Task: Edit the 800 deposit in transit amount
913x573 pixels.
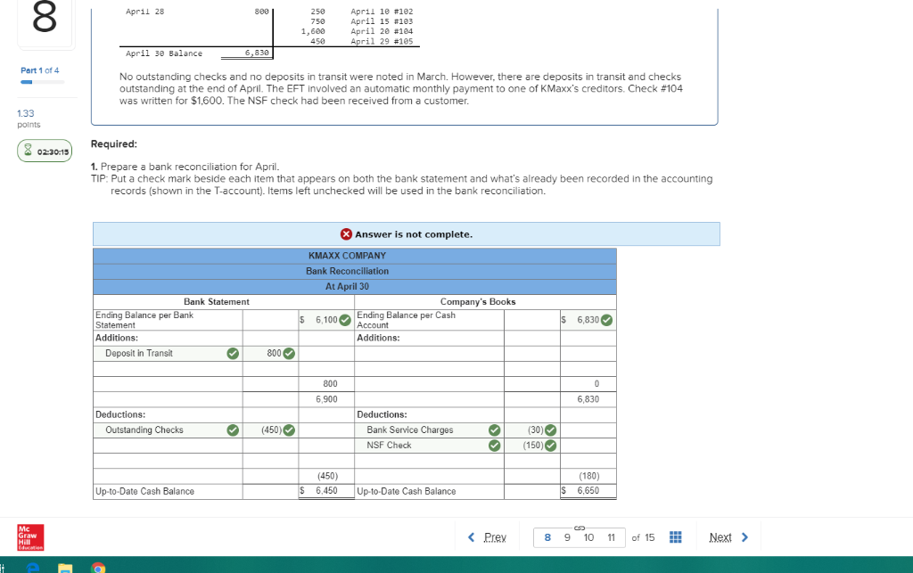Action: click(x=271, y=353)
